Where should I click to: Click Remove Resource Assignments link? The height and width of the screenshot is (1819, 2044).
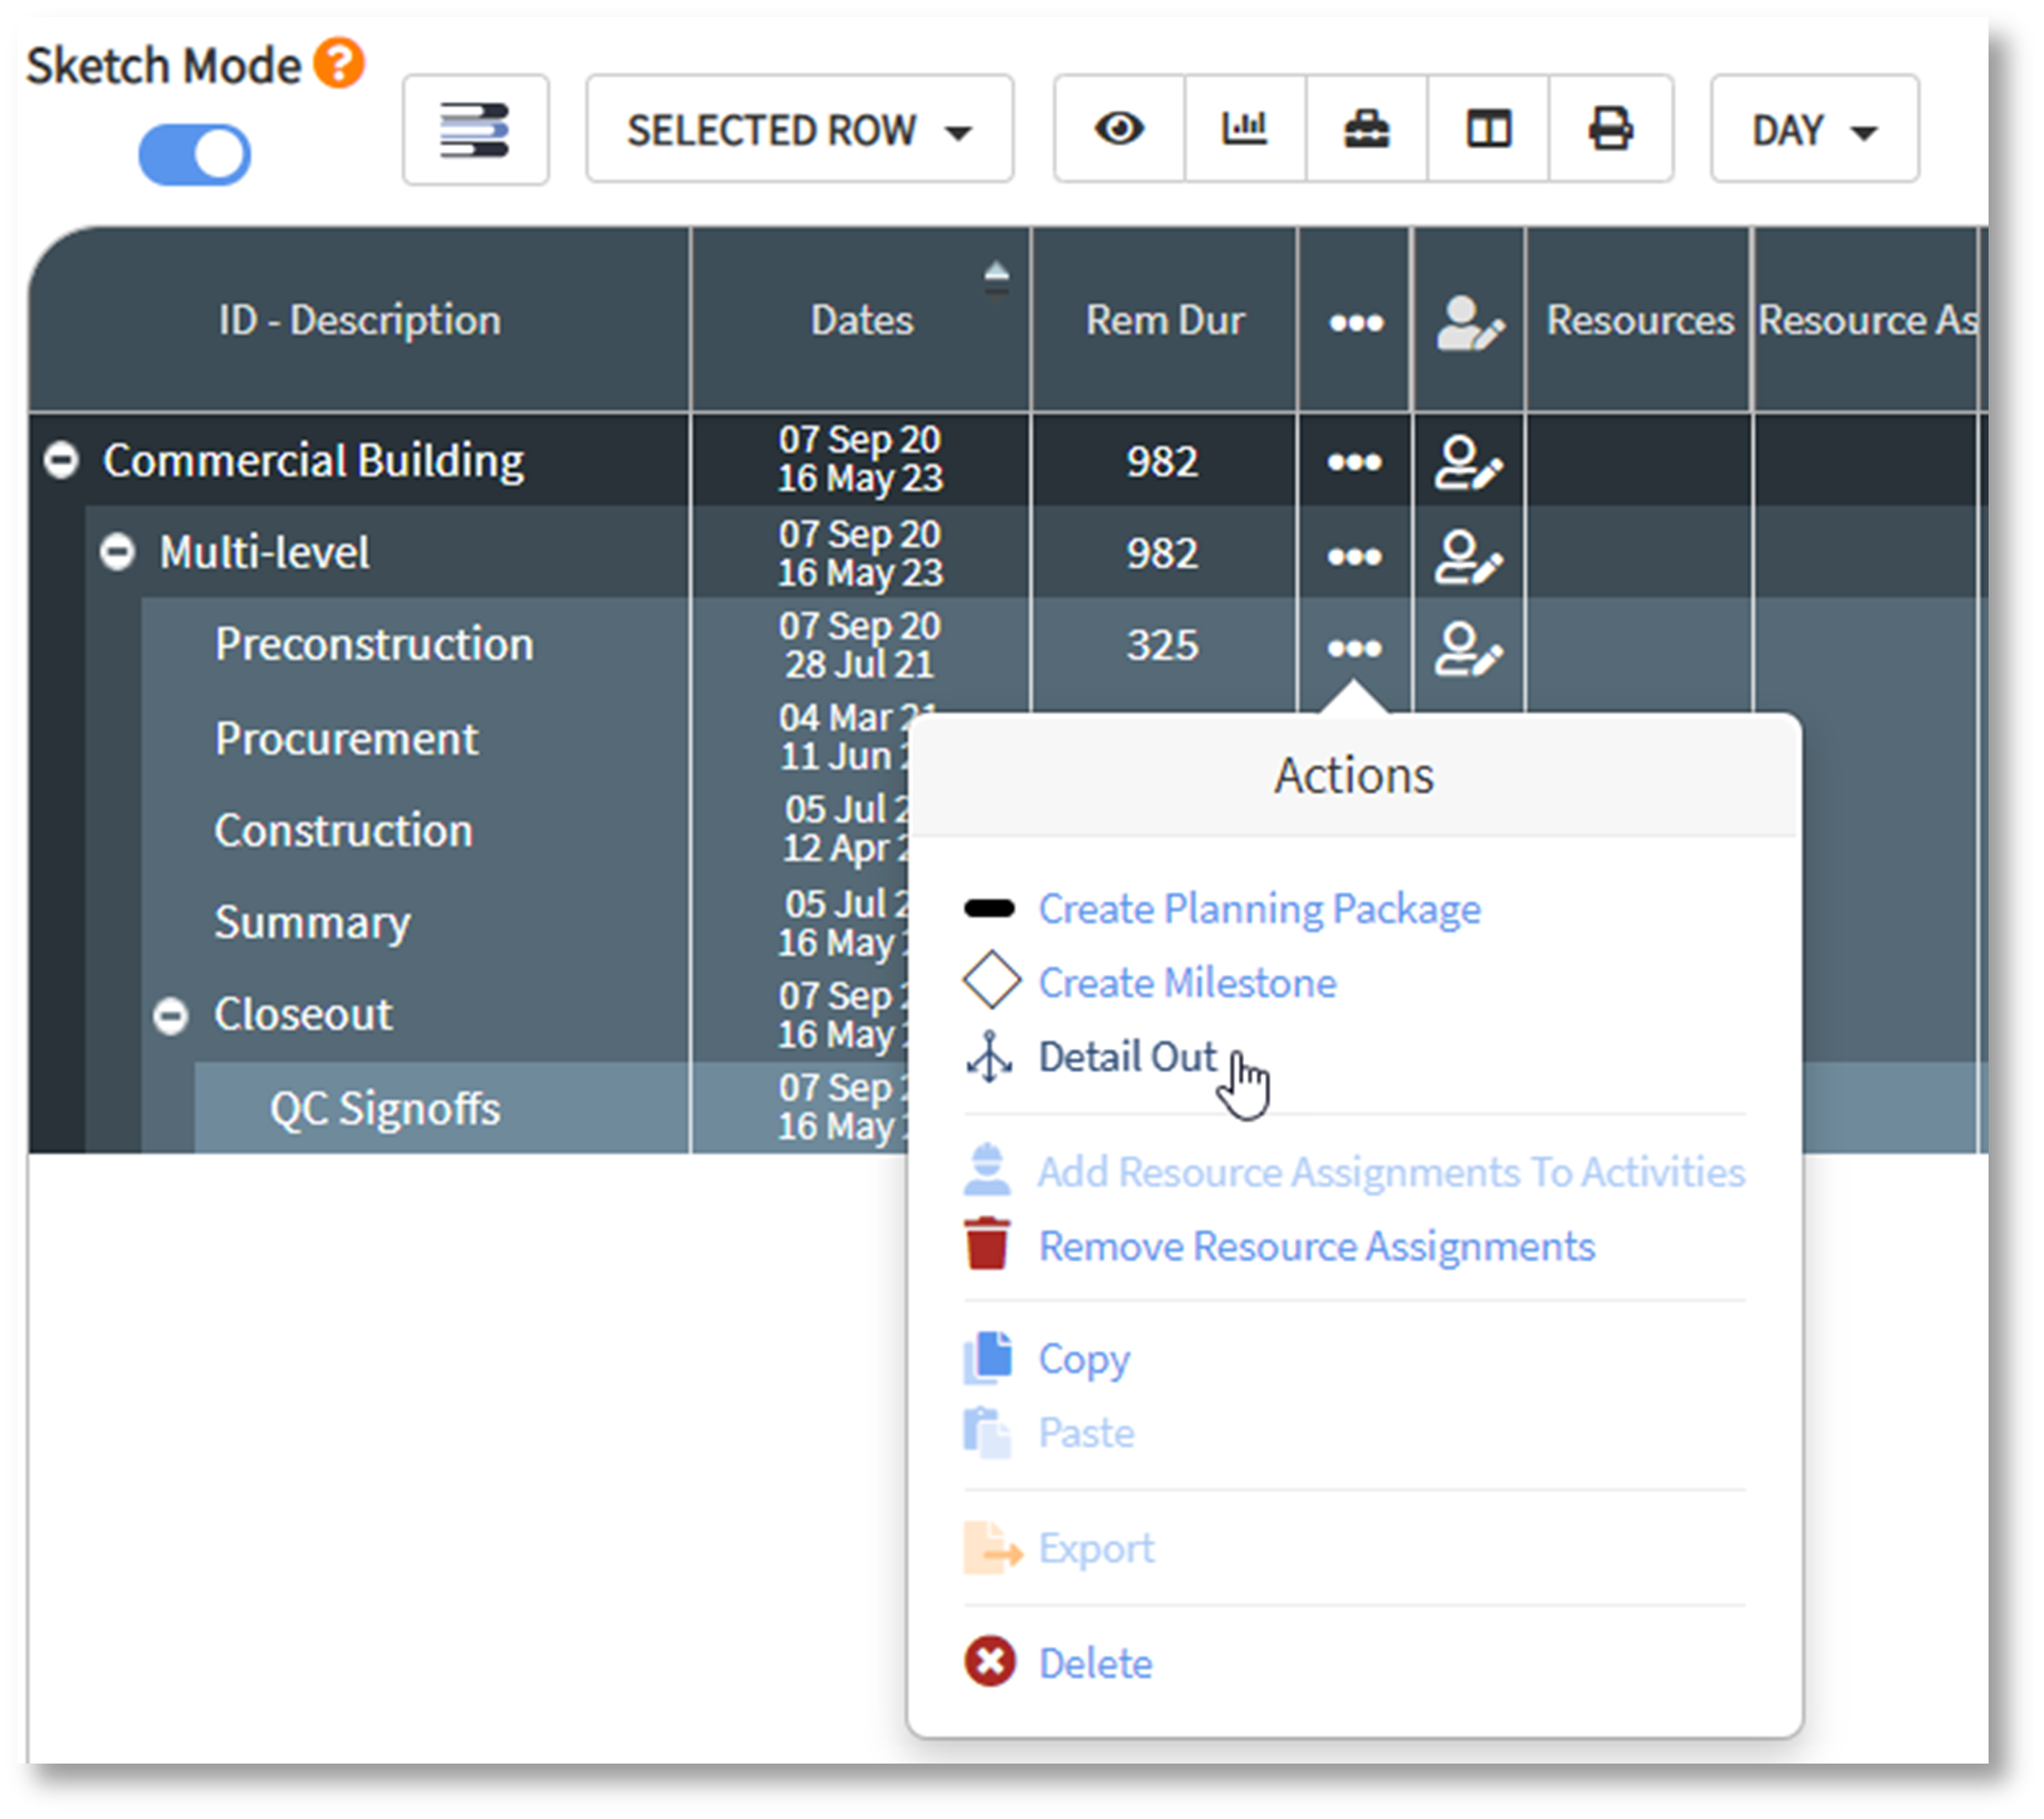(1316, 1246)
